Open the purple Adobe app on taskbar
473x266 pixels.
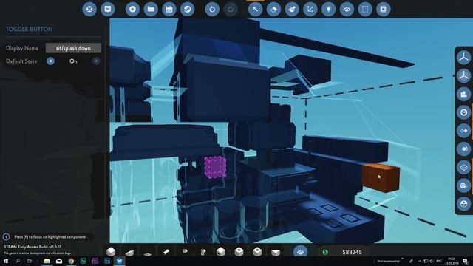click(95, 261)
